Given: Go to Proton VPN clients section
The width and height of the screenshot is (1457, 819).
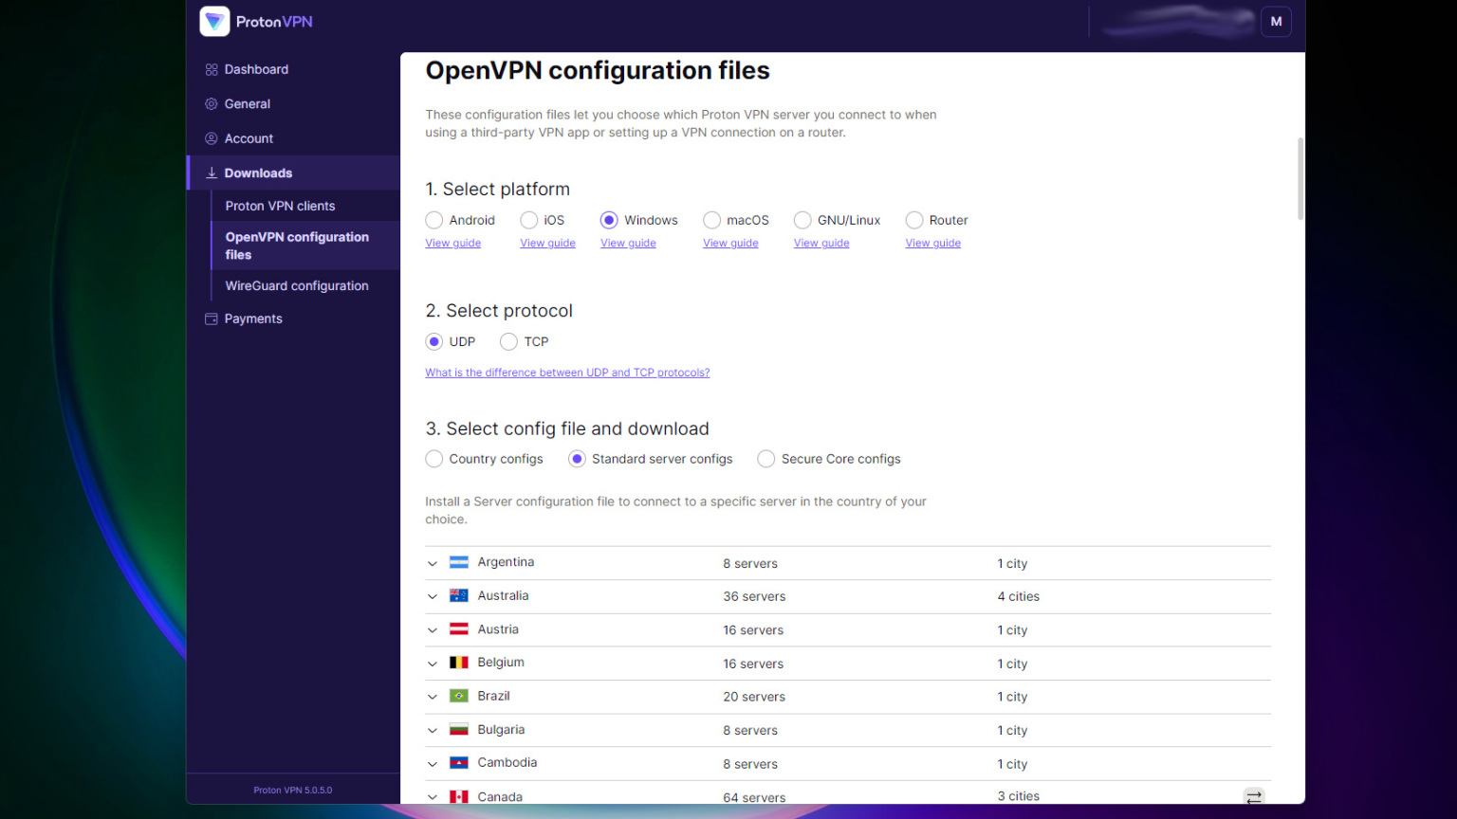Looking at the screenshot, I should (x=280, y=205).
